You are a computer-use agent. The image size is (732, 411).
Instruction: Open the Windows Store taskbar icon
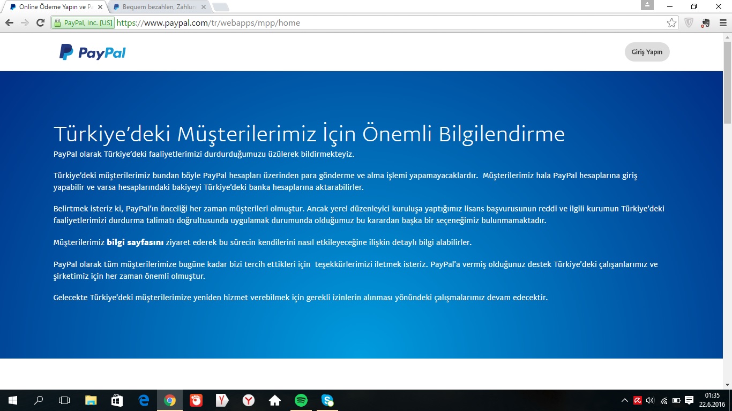[117, 400]
